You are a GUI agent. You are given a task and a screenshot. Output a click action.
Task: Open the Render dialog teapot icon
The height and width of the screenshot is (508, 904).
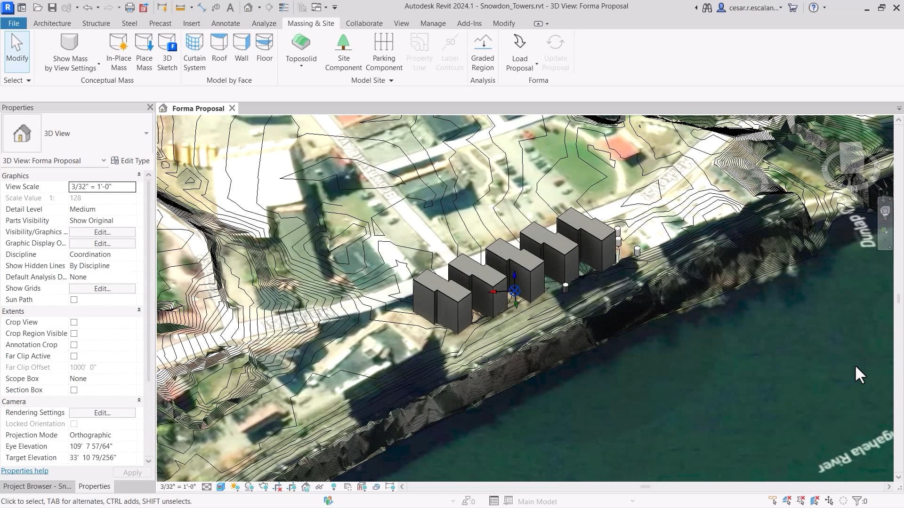(264, 487)
